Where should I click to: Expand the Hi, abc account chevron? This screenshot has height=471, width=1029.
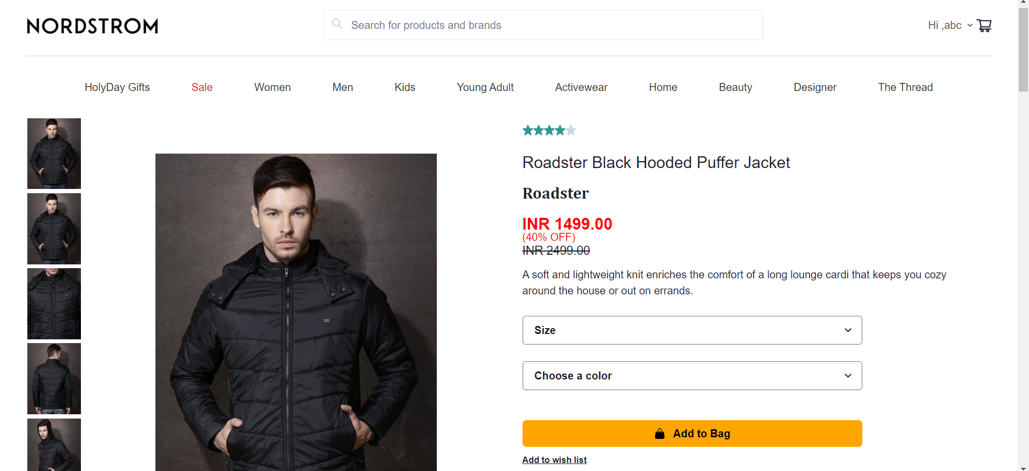[x=970, y=25]
